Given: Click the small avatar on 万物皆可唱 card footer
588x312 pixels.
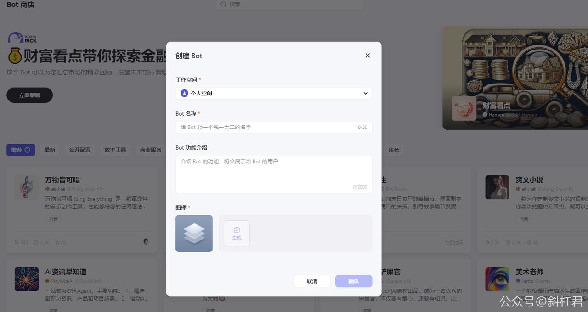Looking at the screenshot, I should click(146, 241).
